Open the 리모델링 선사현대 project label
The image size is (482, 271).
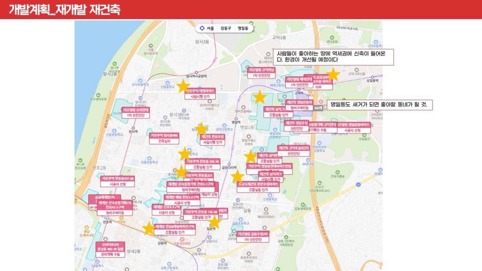136,113
